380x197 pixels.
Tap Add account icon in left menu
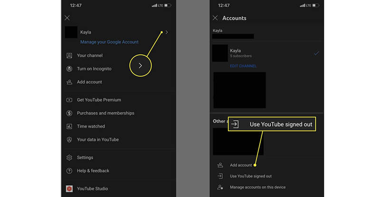click(69, 82)
